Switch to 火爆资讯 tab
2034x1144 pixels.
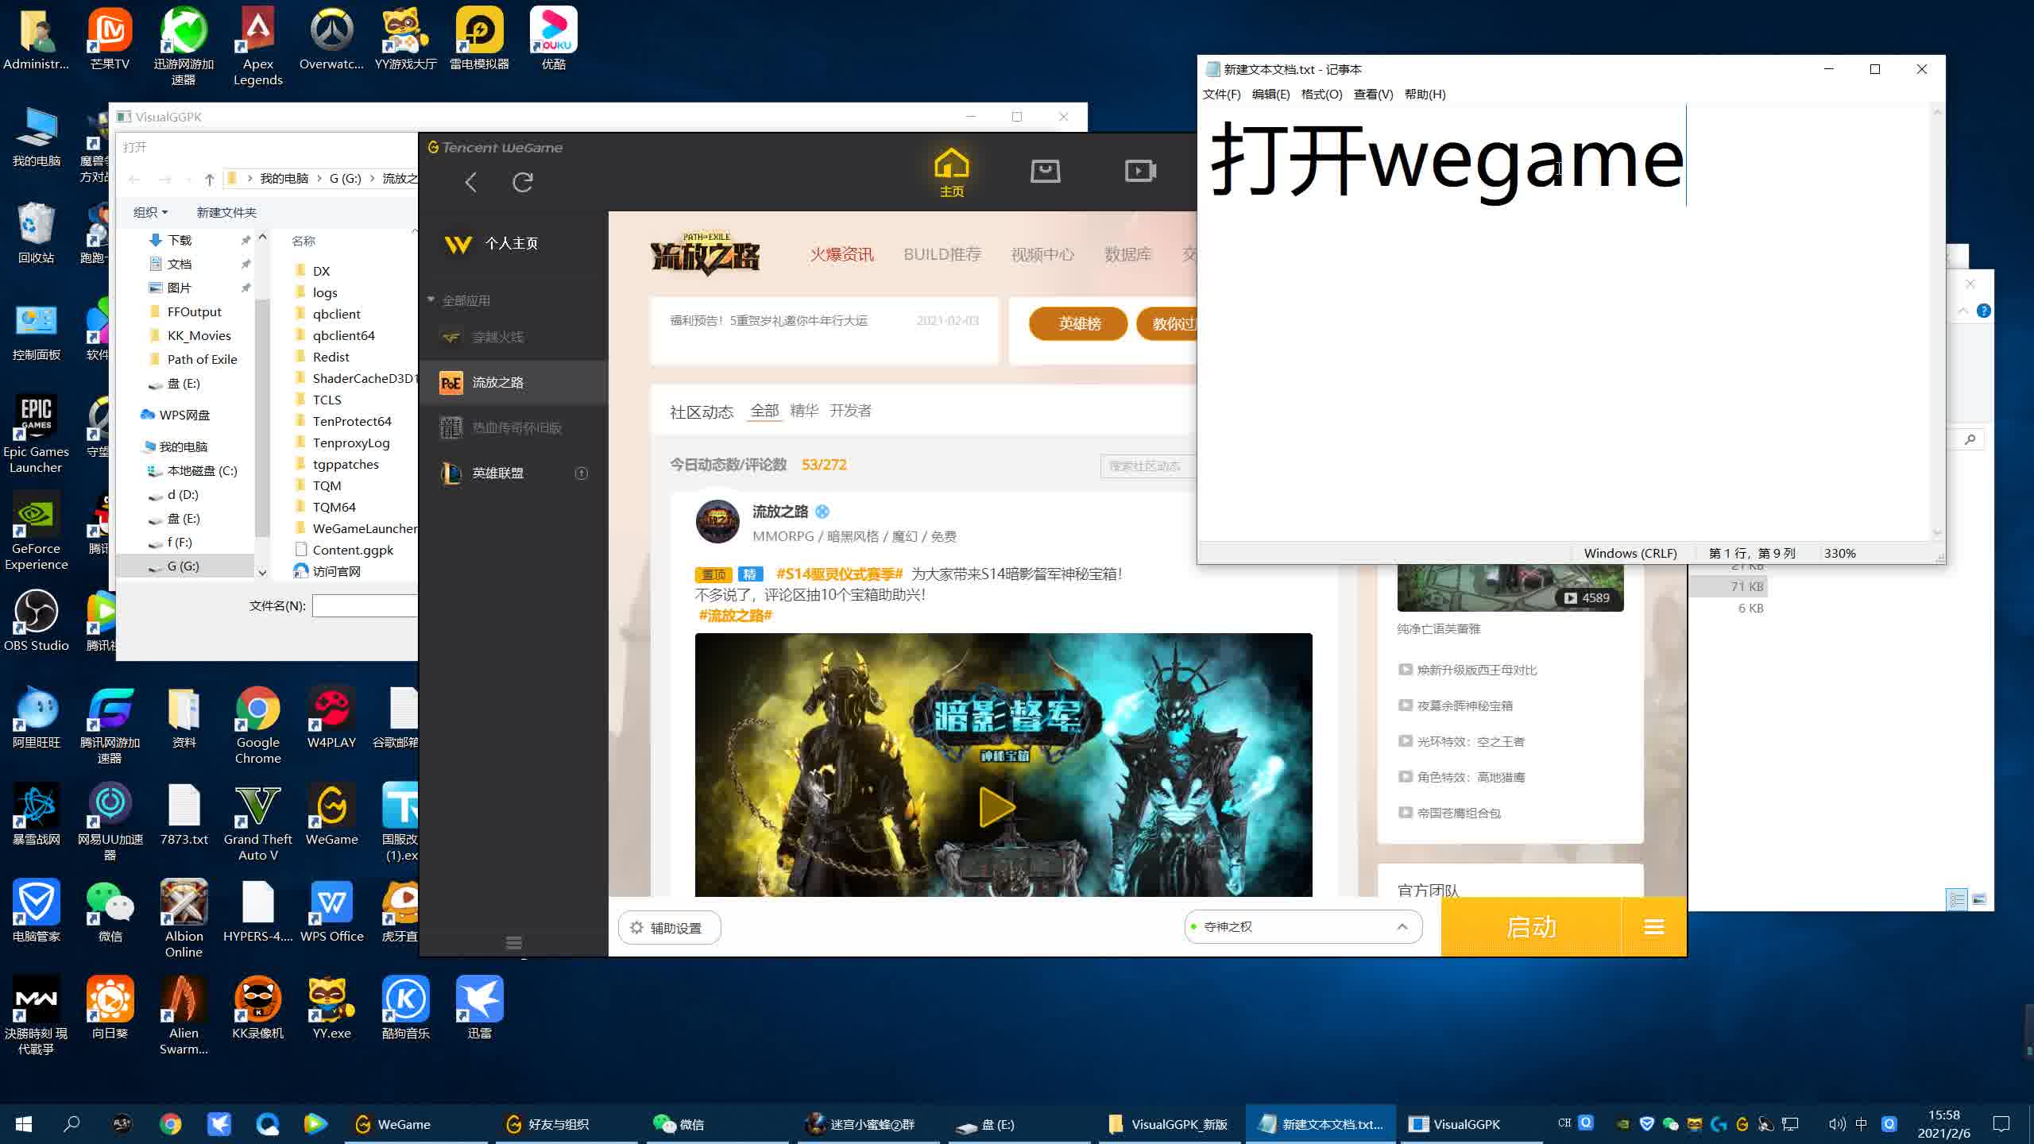click(841, 254)
